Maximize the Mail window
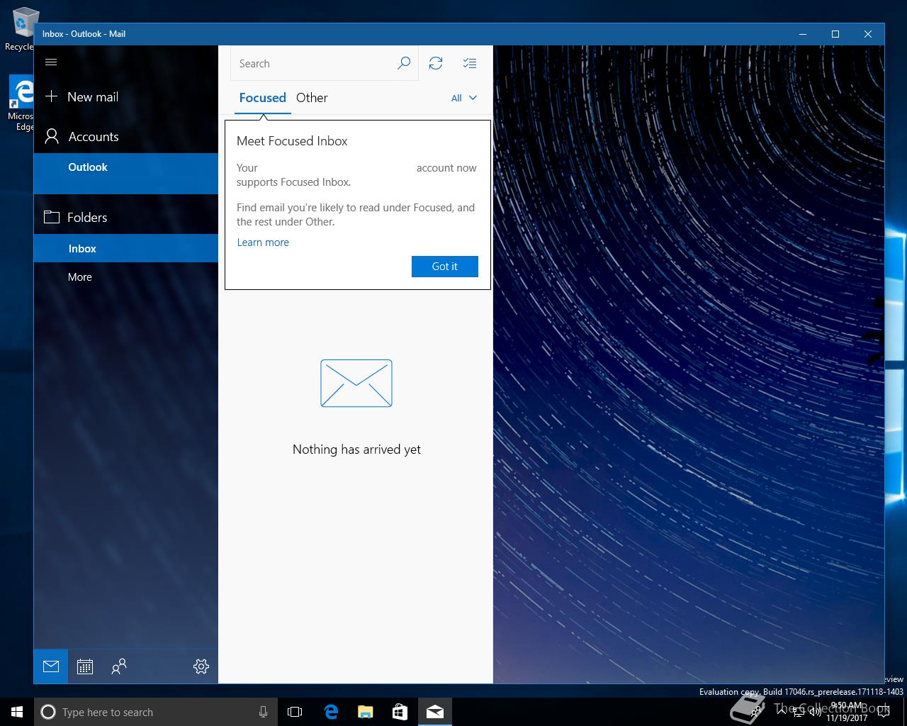The image size is (907, 726). click(x=835, y=34)
